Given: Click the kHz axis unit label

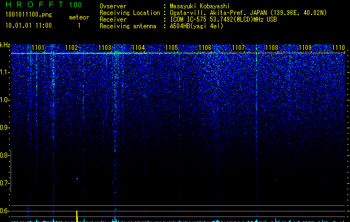Looking at the screenshot, I should (5, 45).
